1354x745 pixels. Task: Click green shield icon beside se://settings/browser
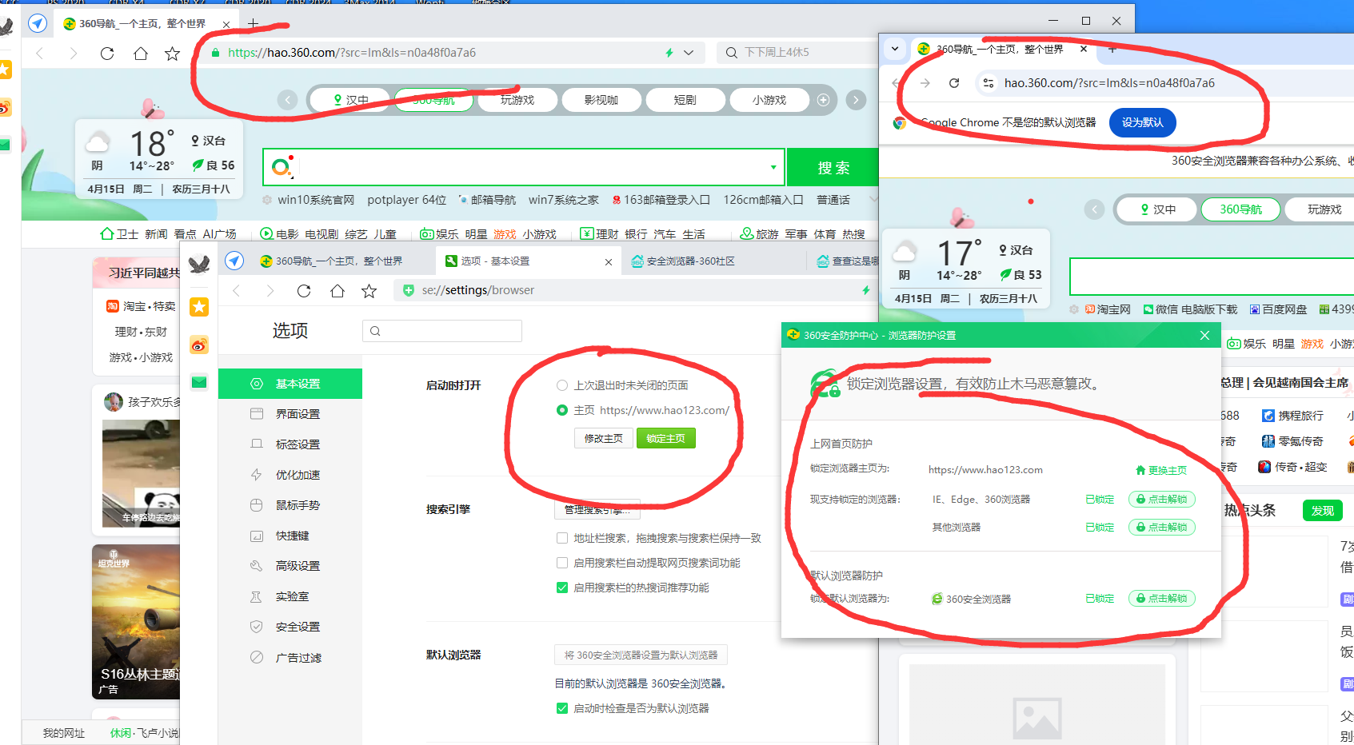tap(409, 290)
